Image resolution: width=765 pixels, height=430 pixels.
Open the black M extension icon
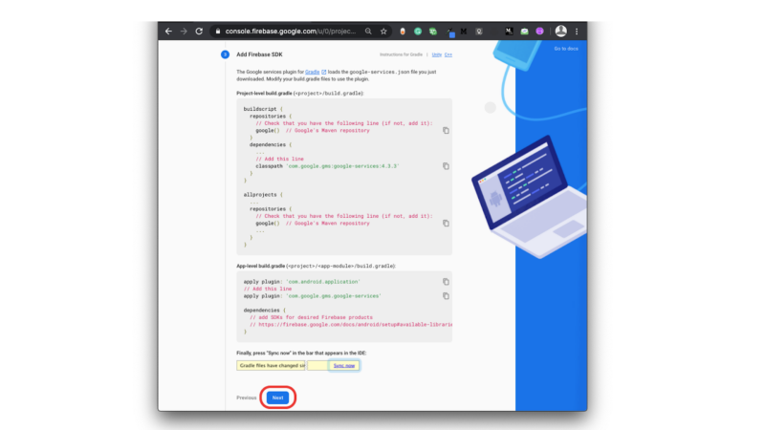click(464, 32)
